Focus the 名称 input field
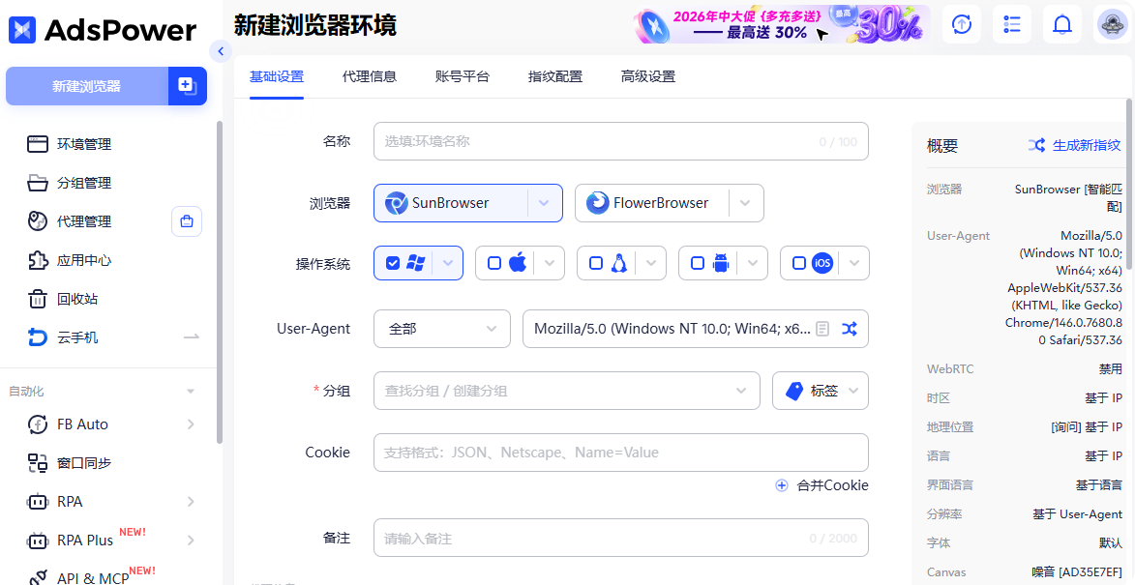This screenshot has width=1135, height=585. pyautogui.click(x=621, y=141)
